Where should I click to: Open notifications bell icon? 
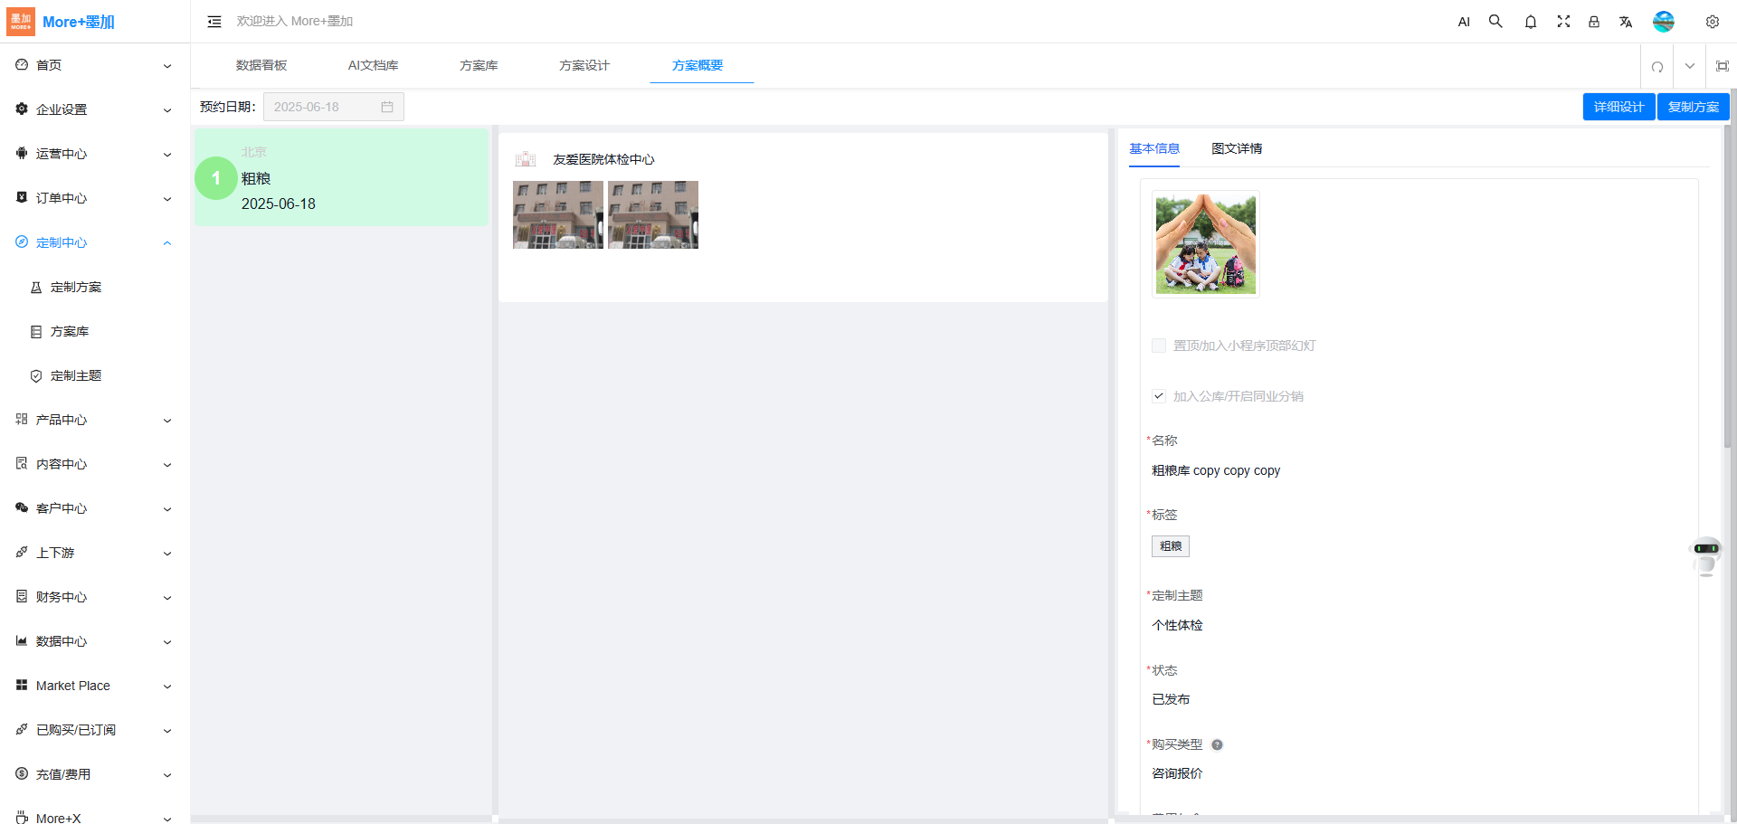pyautogui.click(x=1530, y=22)
